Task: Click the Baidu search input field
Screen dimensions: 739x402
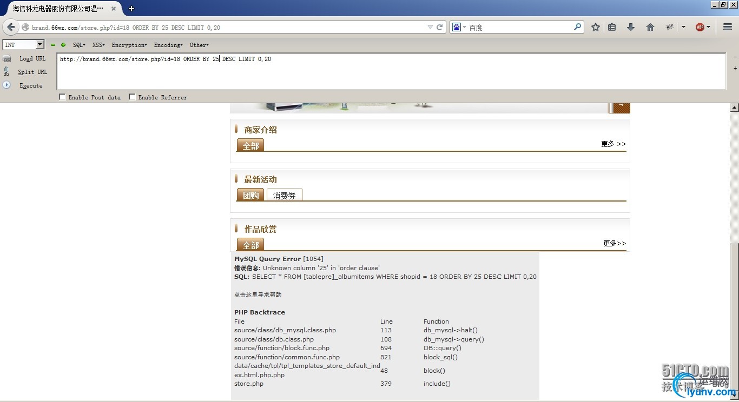Action: point(519,27)
